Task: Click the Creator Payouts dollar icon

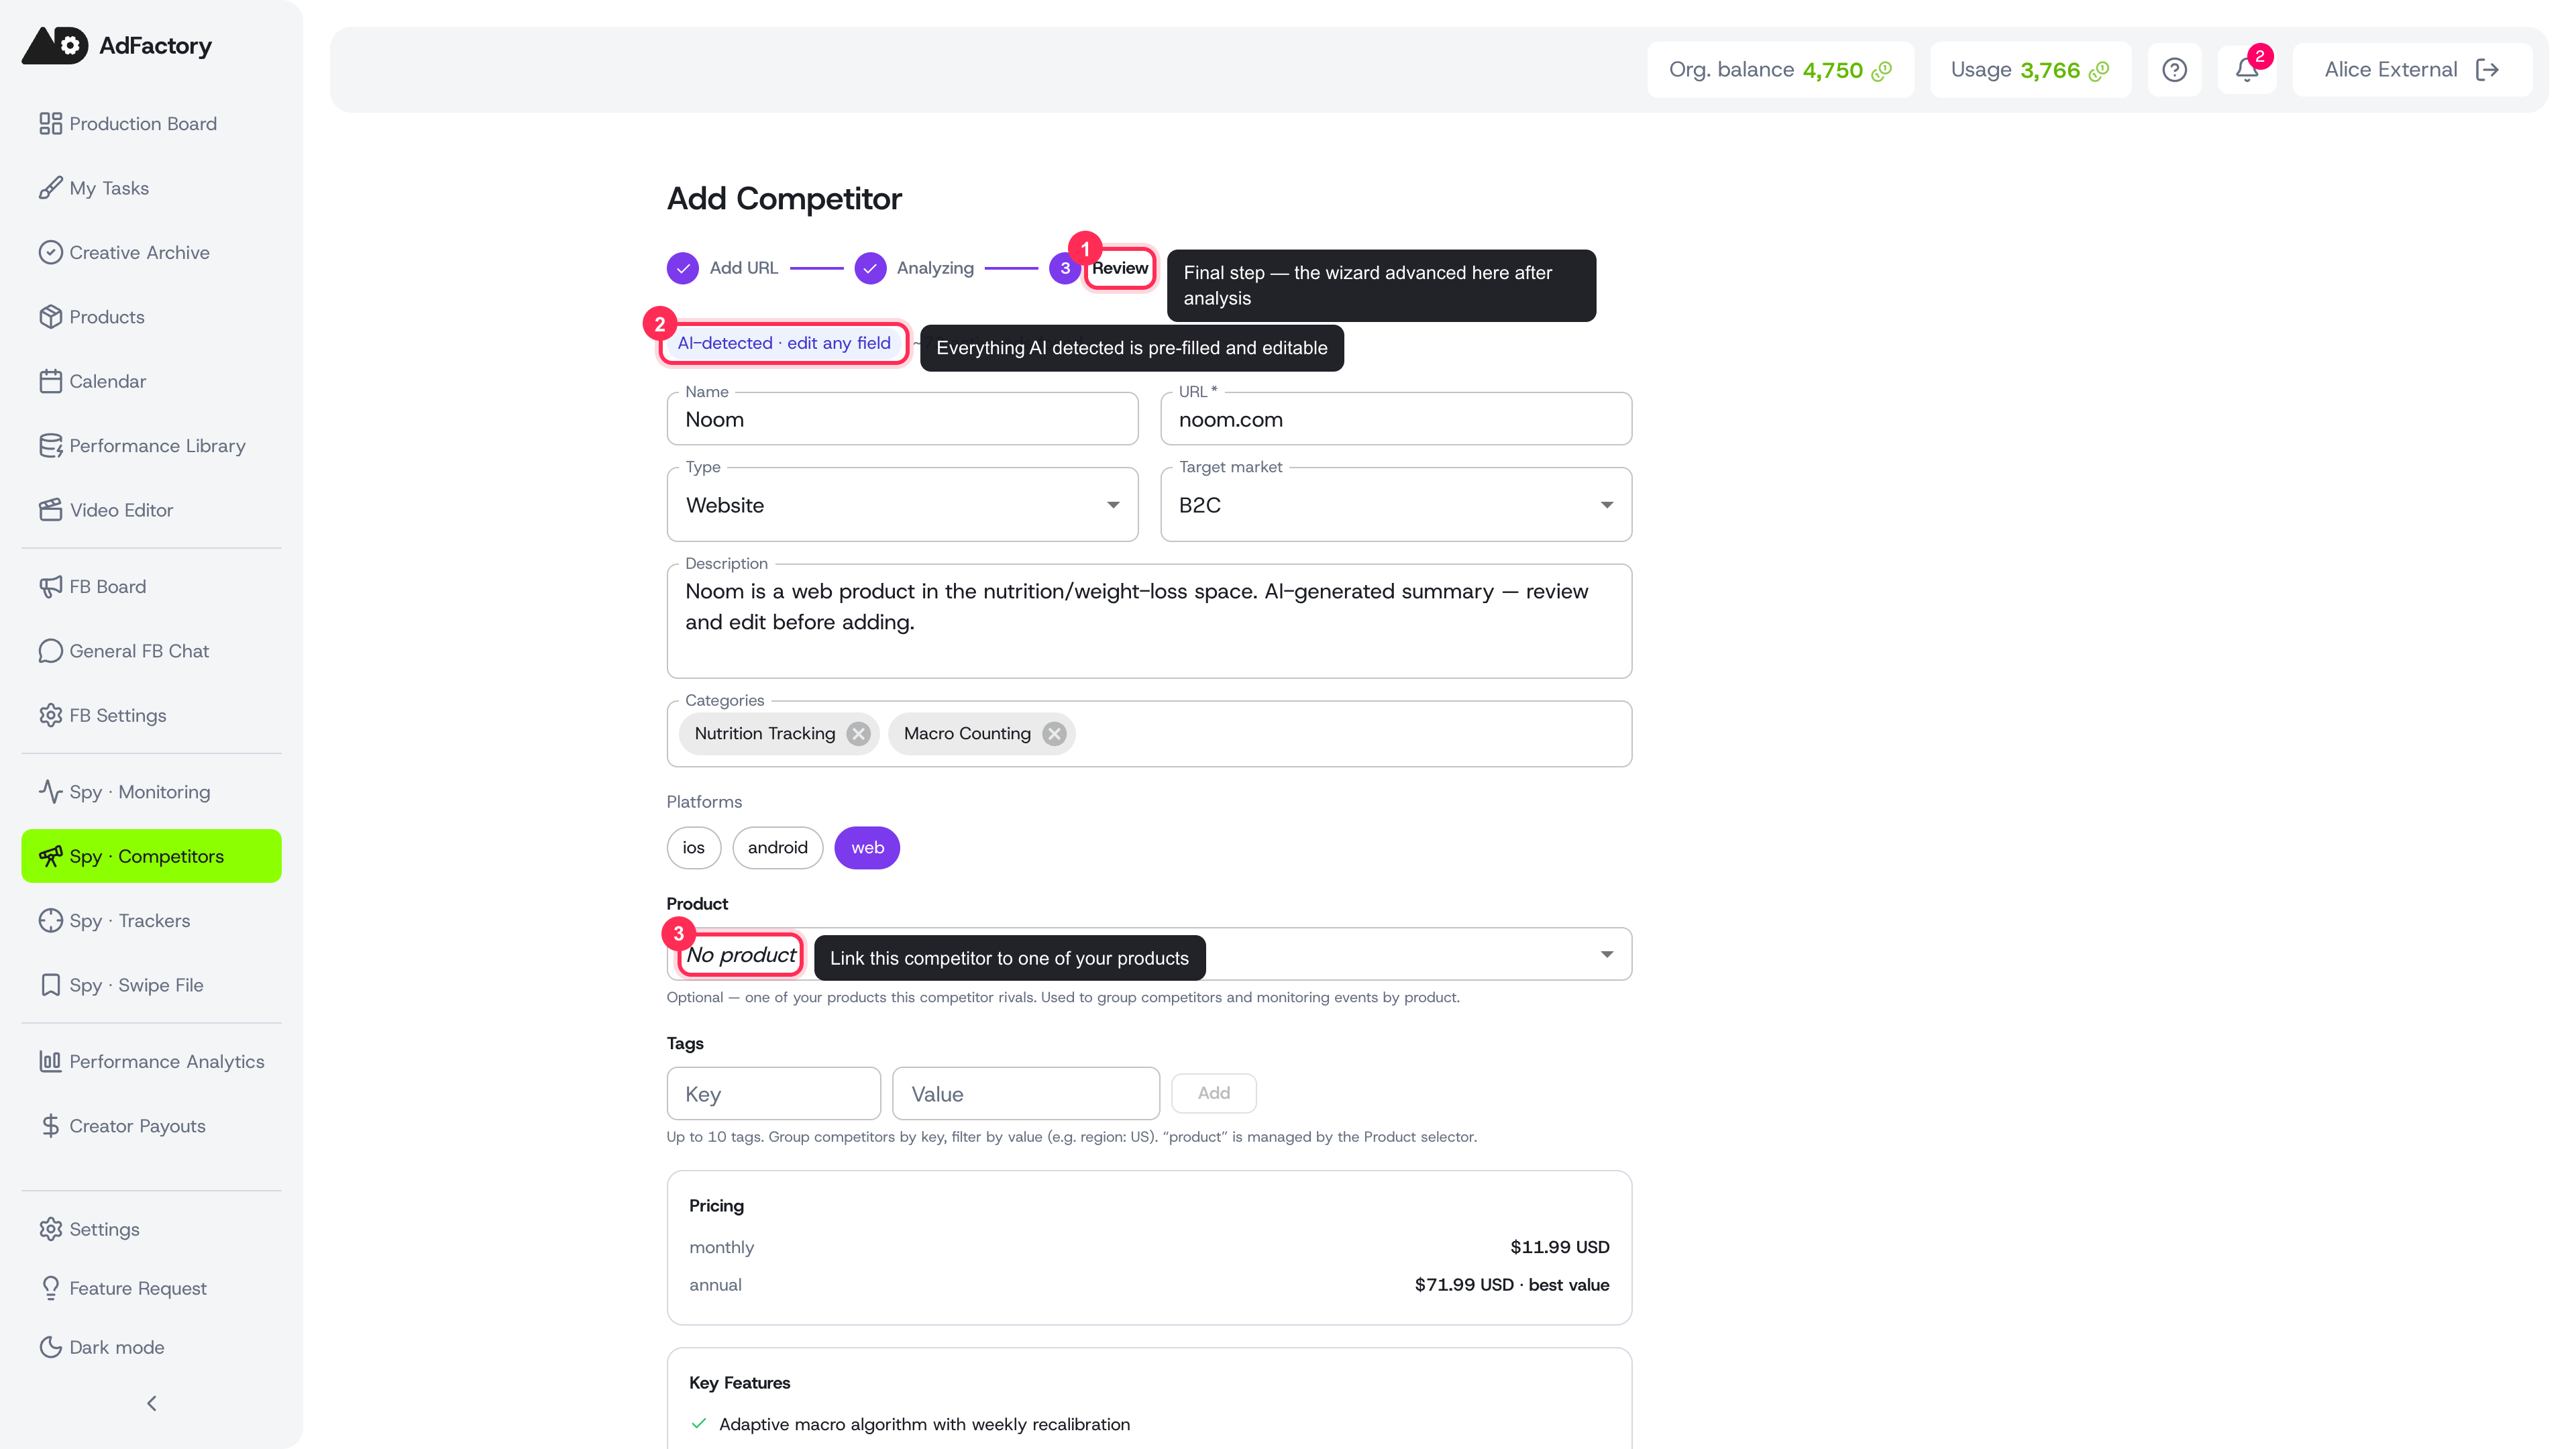Action: coord(50,1126)
